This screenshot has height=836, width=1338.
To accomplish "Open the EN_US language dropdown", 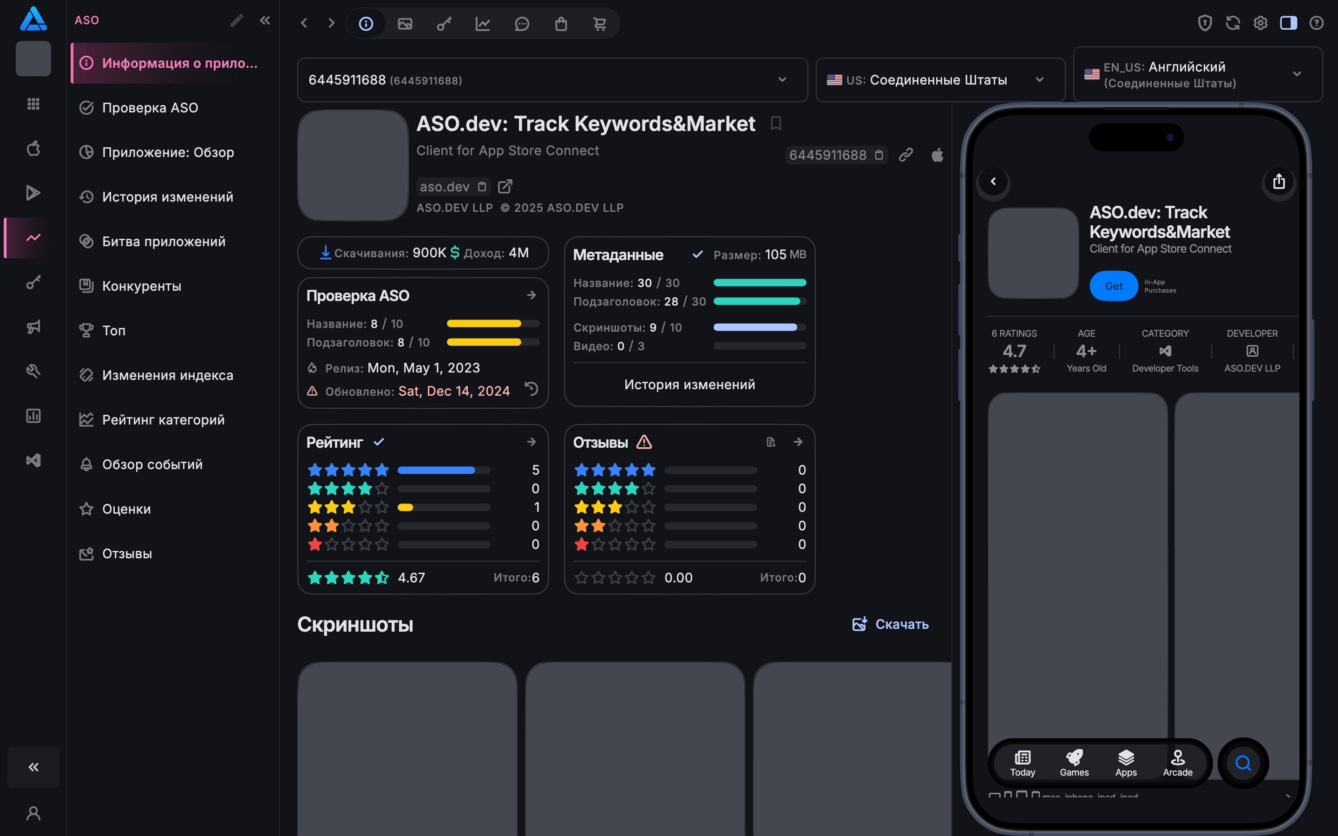I will pos(1198,74).
